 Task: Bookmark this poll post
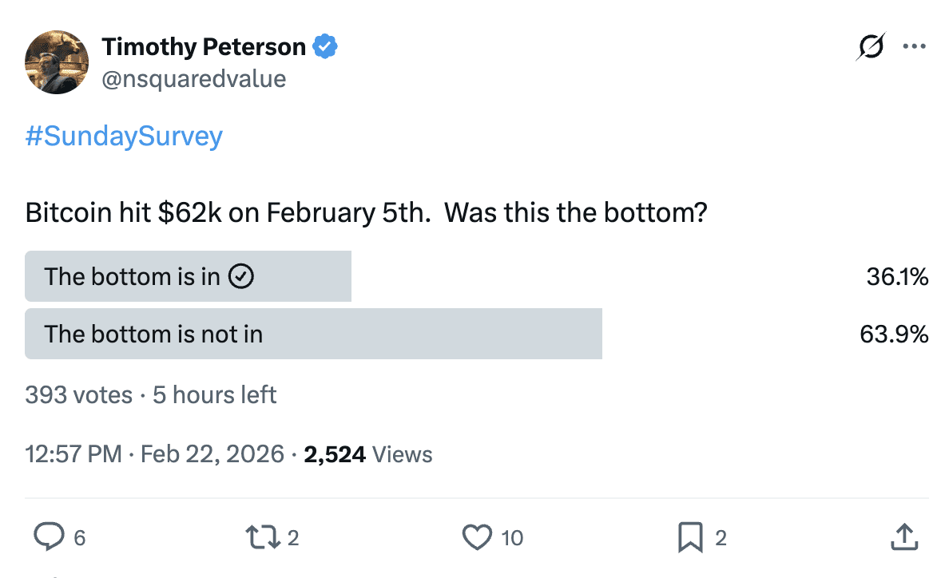pyautogui.click(x=689, y=537)
